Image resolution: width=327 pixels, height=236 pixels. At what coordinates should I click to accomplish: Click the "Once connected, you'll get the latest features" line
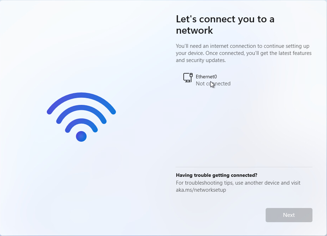click(259, 53)
